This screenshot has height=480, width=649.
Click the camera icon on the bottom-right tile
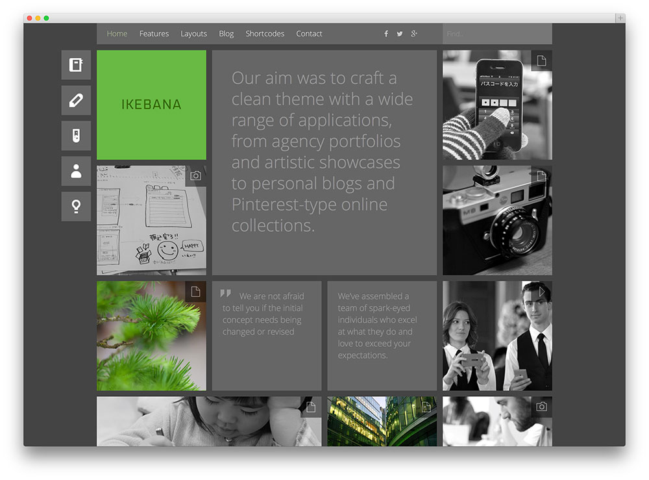pyautogui.click(x=542, y=406)
